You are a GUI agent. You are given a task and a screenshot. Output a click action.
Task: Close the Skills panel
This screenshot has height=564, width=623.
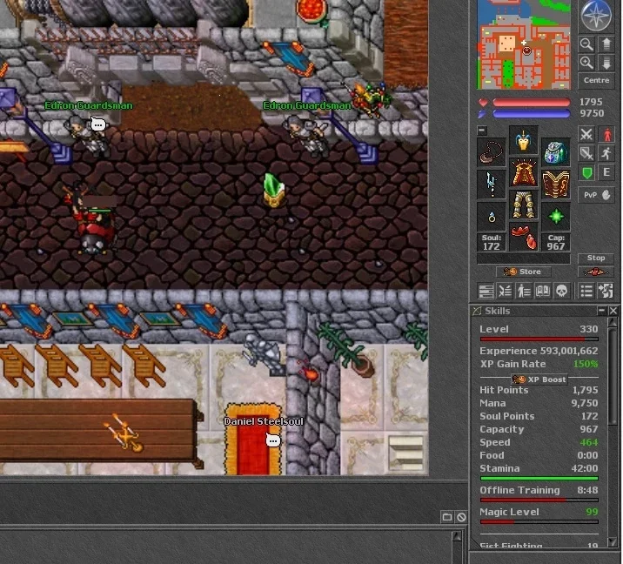613,311
